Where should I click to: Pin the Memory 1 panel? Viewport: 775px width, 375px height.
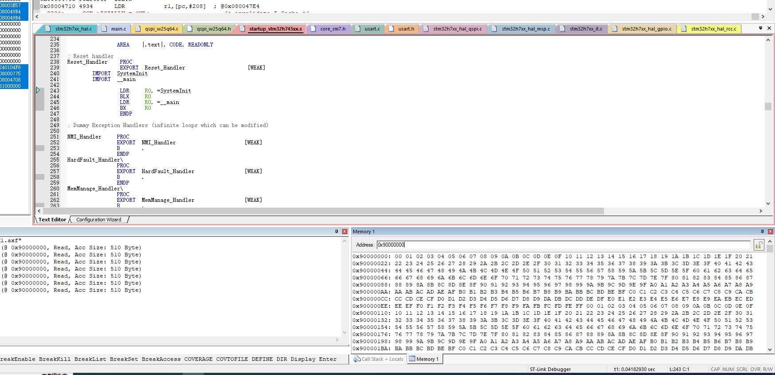pos(762,232)
